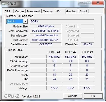Click the tRAS value 18
Screen dimensions: 106x102
(x=54, y=75)
